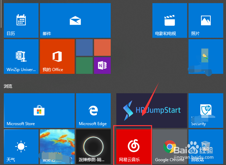Launch 电影和电视 tile
This screenshot has width=226, height=165.
click(x=170, y=20)
